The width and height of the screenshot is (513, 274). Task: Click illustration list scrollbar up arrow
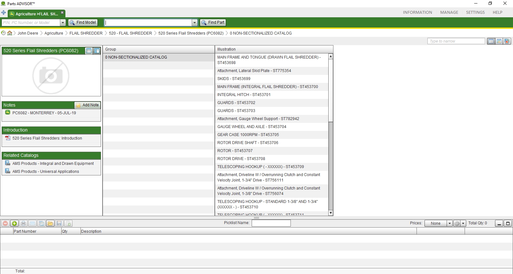click(x=331, y=56)
